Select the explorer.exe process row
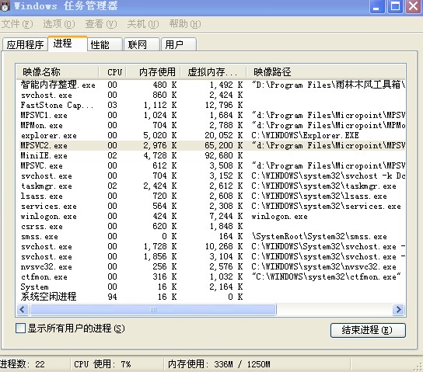This screenshot has height=372, width=423. click(x=211, y=135)
